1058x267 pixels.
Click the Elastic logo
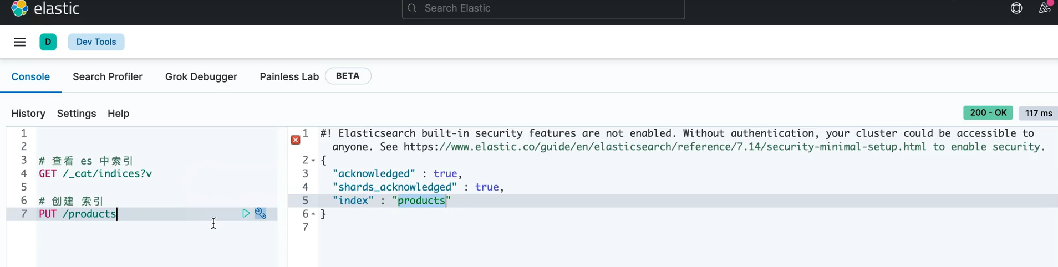tap(45, 8)
